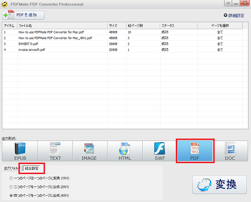Click アイテム column header
251x202 pixels.
coord(10,26)
